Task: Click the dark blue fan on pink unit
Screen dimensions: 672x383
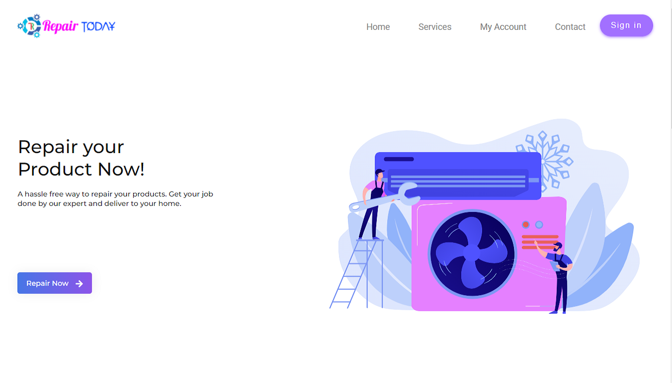Action: click(471, 253)
